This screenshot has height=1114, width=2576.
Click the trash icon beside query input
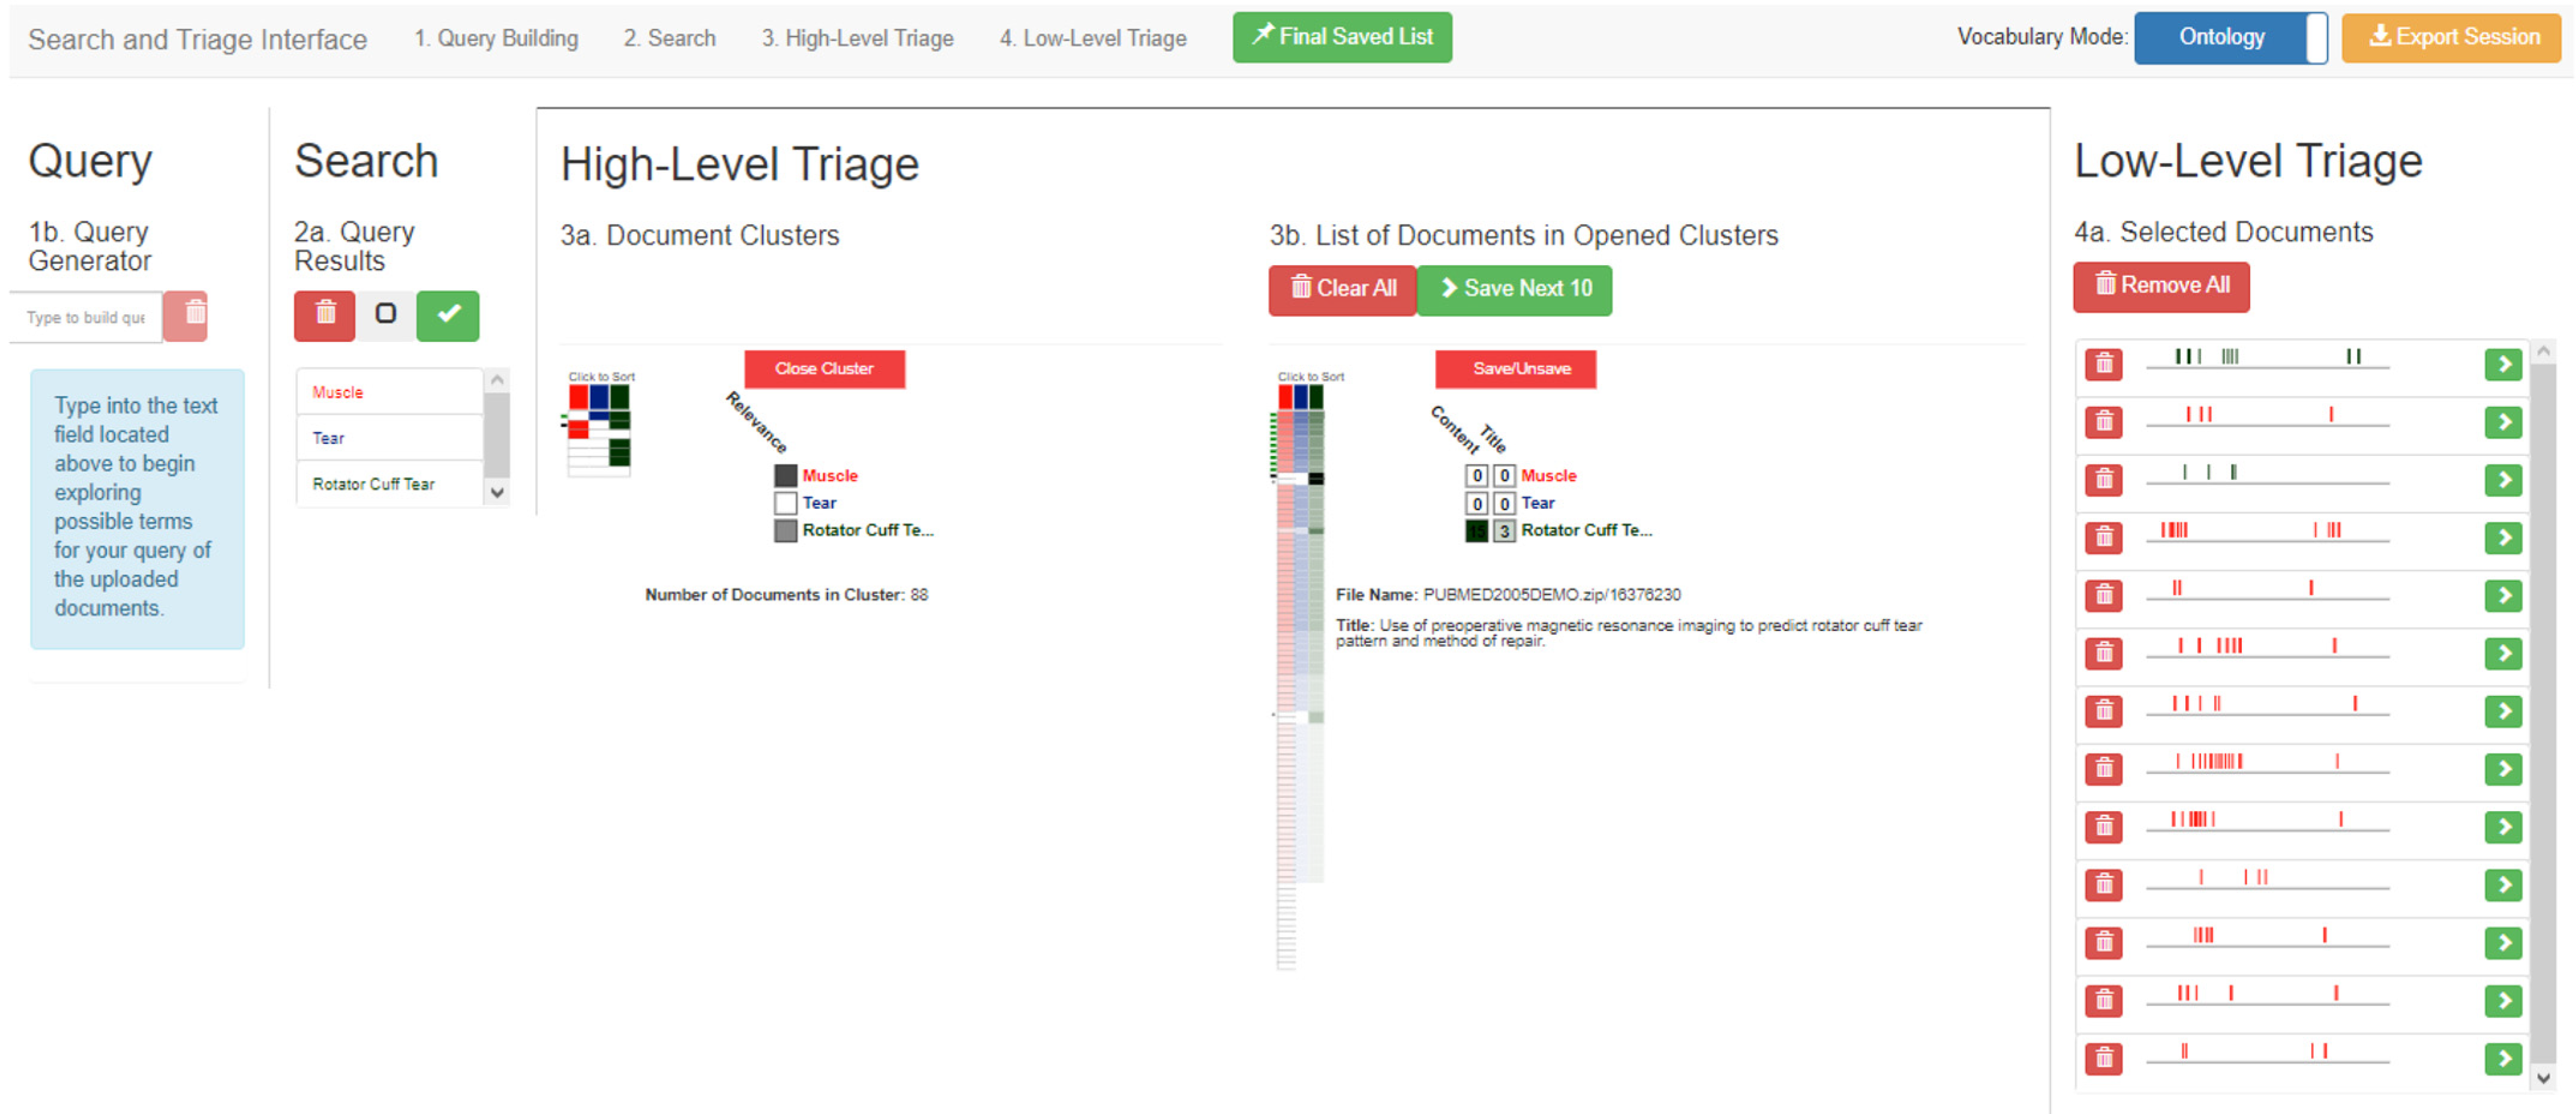click(x=186, y=316)
